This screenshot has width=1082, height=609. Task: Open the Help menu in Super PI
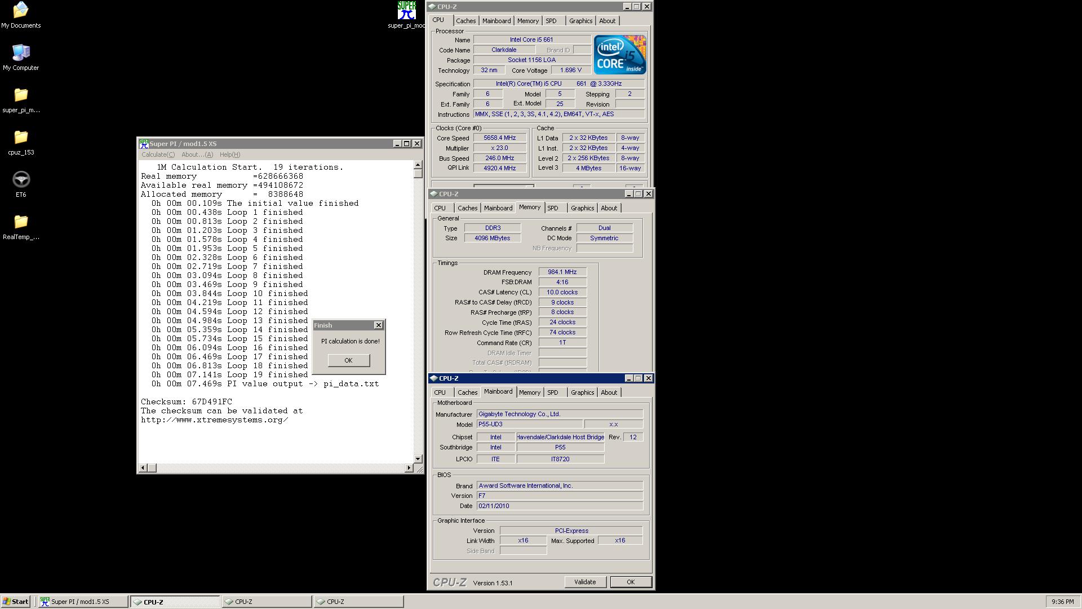229,155
